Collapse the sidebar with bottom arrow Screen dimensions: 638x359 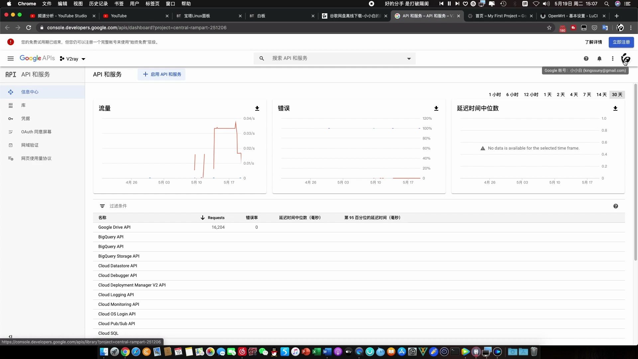tap(10, 336)
